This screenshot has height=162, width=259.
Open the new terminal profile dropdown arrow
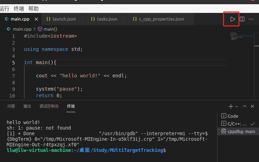point(237,107)
